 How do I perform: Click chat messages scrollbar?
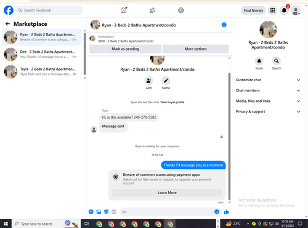pos(229,136)
